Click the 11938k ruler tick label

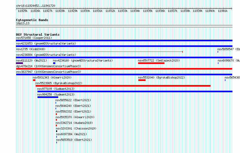point(185,11)
